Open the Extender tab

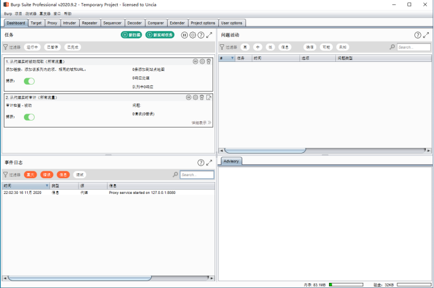point(177,23)
